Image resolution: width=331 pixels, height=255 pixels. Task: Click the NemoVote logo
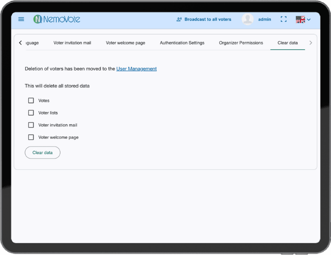click(56, 19)
